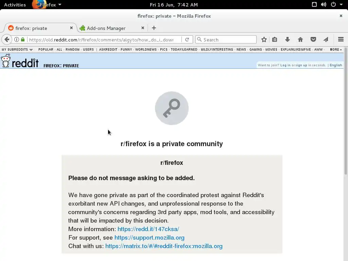Save page to Pocket icon
This screenshot has width=348, height=261.
coord(313,39)
